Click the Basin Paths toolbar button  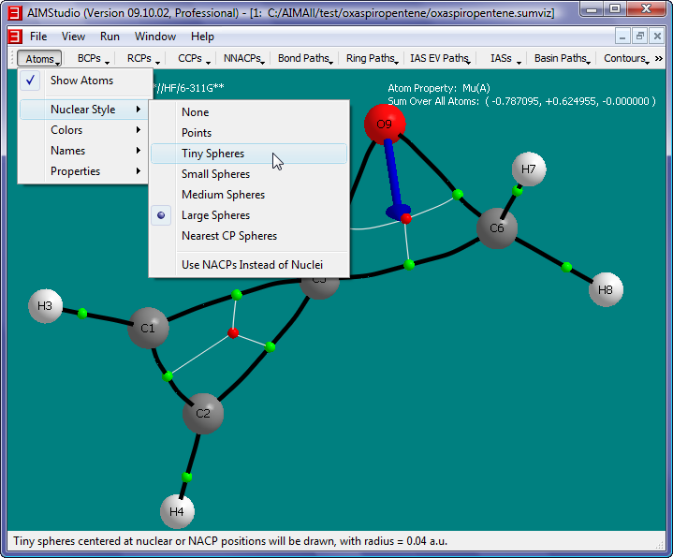click(x=562, y=59)
